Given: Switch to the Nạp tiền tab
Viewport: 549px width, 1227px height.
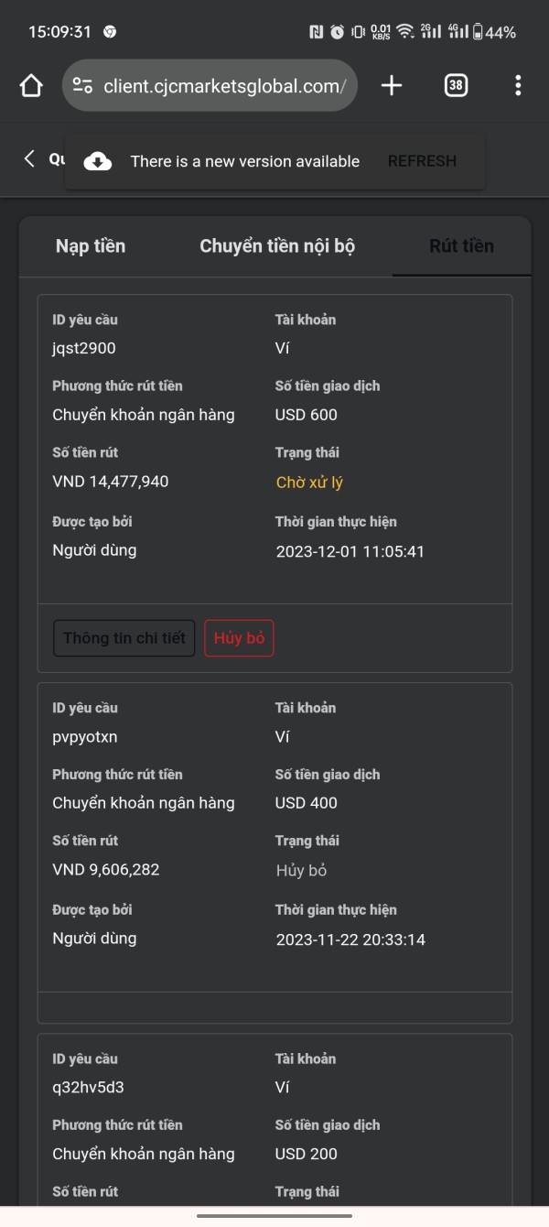Looking at the screenshot, I should [x=91, y=246].
